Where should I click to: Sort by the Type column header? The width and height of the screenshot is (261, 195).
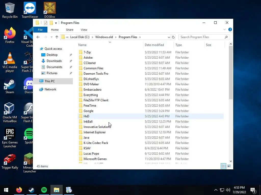189,45
